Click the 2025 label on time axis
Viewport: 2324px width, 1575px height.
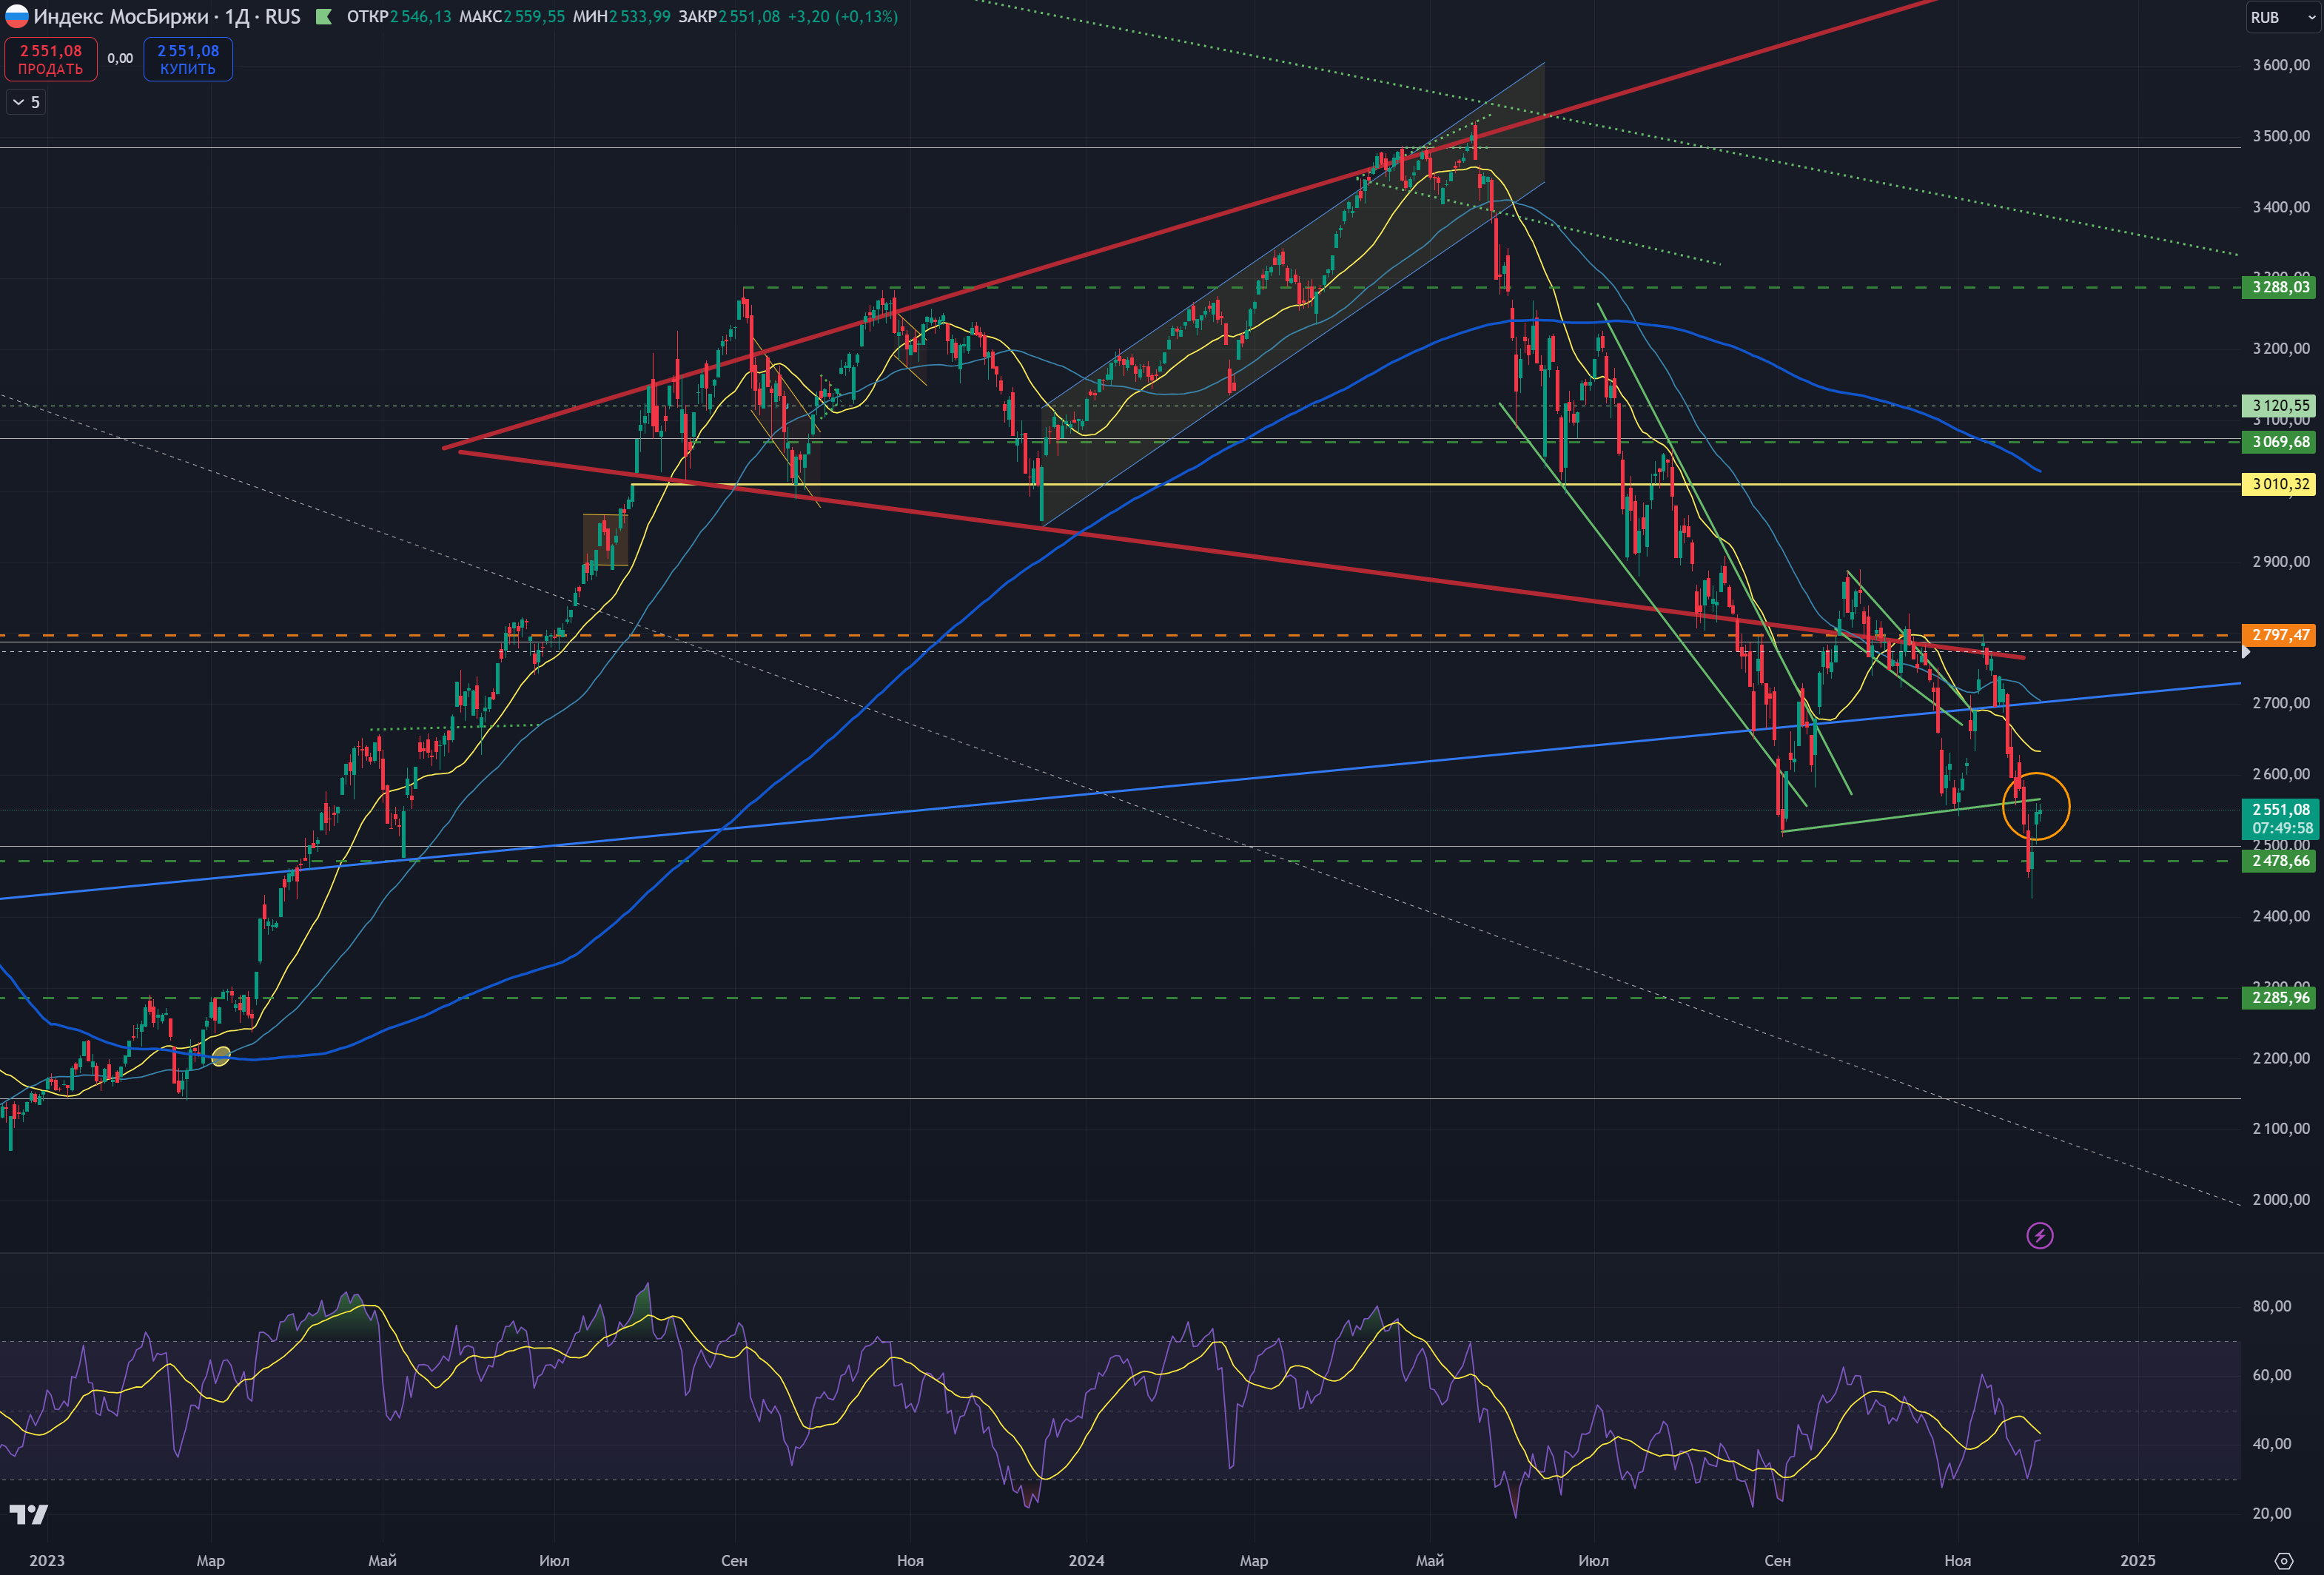[x=2138, y=1560]
